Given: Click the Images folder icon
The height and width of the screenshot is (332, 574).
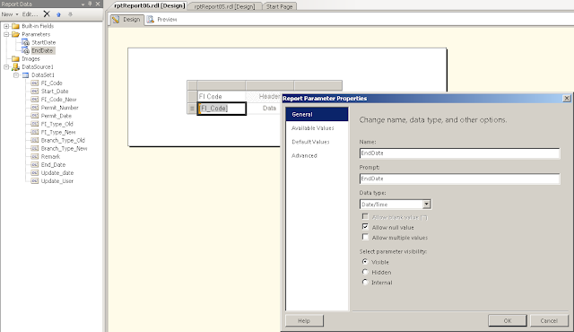Looking at the screenshot, I should [15, 58].
